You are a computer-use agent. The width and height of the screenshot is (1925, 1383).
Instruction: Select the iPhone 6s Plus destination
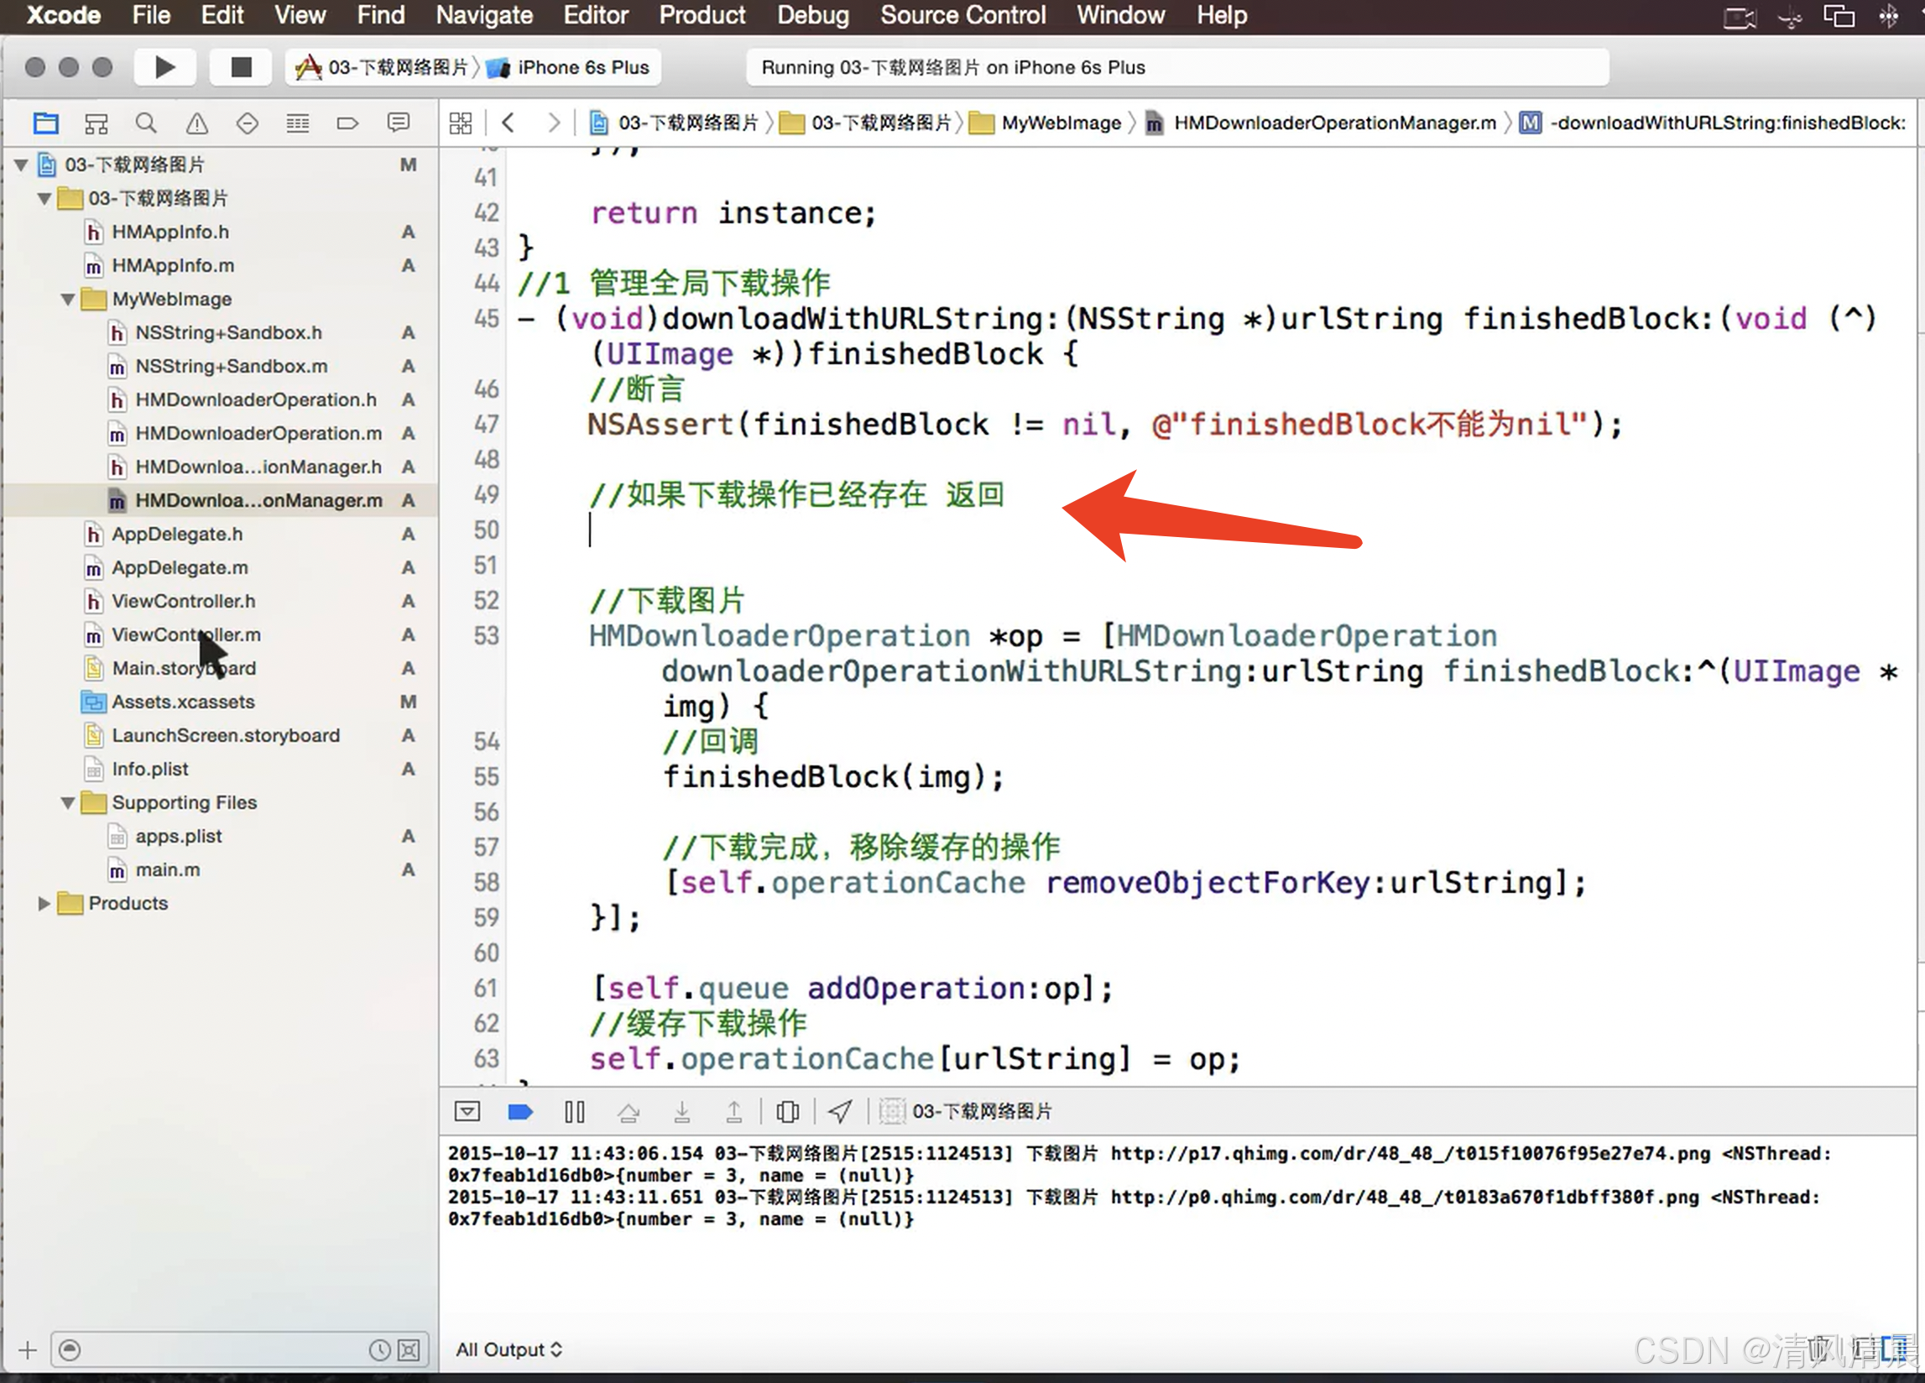point(582,67)
